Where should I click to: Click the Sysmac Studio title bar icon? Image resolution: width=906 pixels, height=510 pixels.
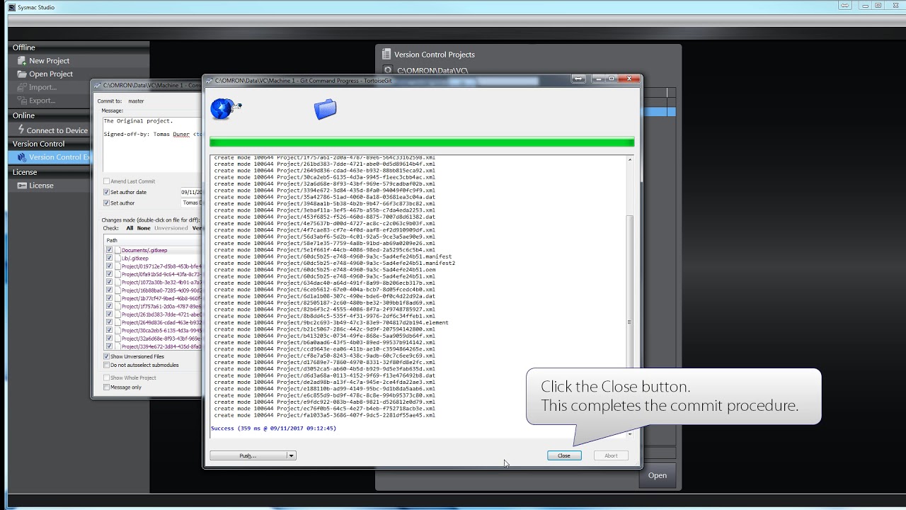point(11,7)
